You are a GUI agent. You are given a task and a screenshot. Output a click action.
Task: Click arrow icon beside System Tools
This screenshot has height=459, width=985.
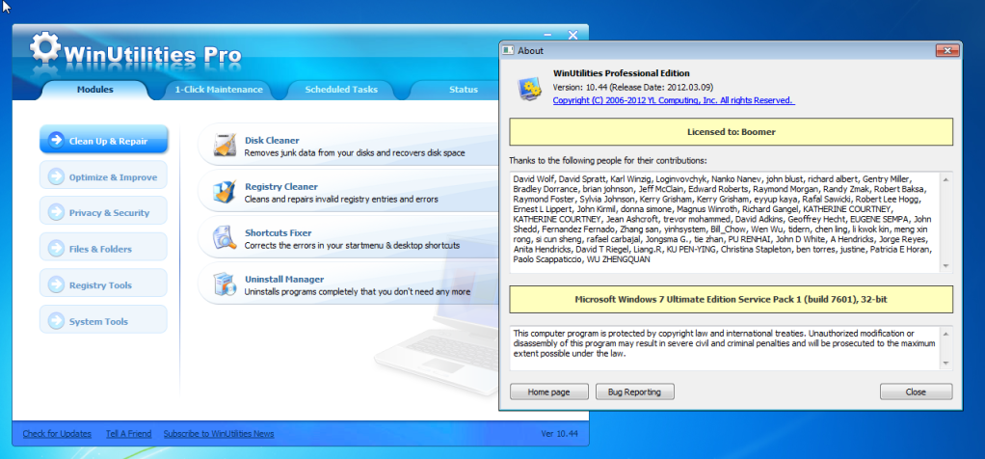click(56, 321)
